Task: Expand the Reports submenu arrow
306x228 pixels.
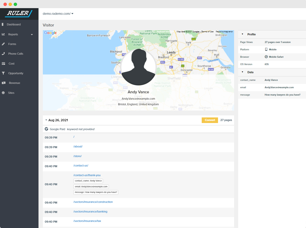Action: [x=32, y=35]
